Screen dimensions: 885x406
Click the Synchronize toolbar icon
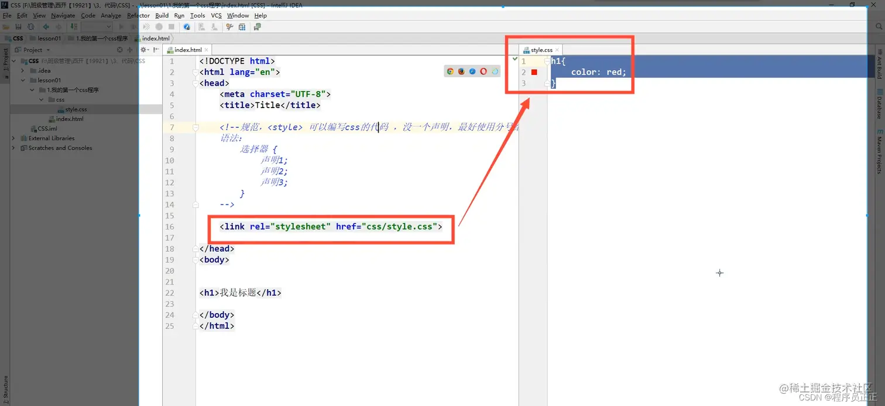click(31, 27)
